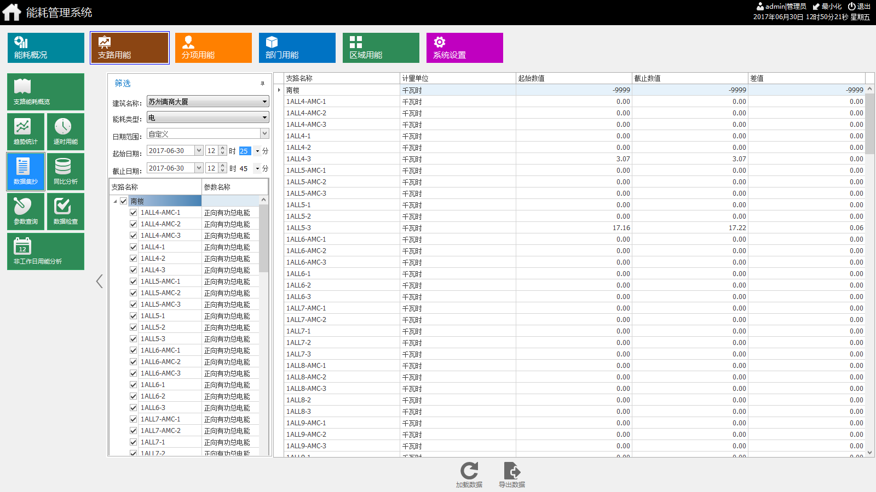Image resolution: width=876 pixels, height=492 pixels.
Task: Uncheck branch 1ALL6-AMC-2
Action: coord(133,362)
